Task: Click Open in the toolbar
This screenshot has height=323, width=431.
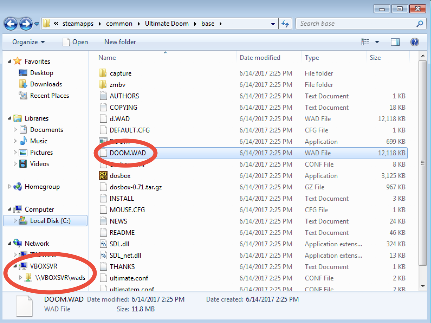Action: coord(75,42)
